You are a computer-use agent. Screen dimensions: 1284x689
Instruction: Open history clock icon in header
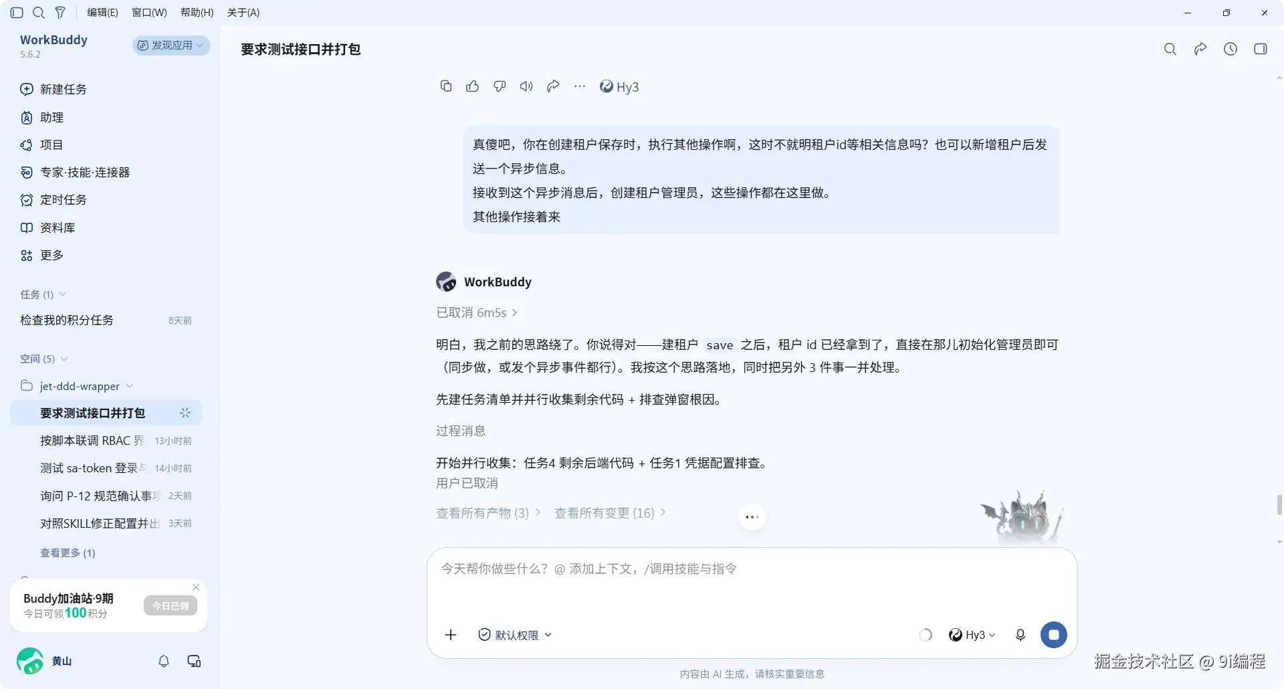(1230, 49)
